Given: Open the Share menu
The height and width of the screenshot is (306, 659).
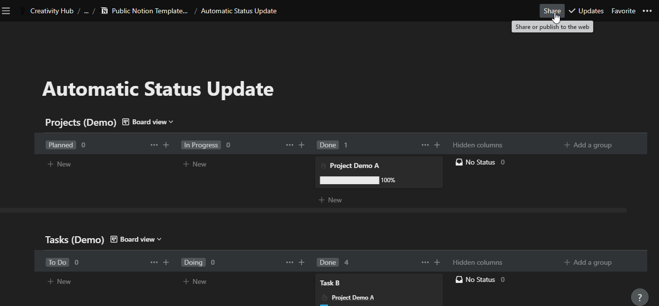Looking at the screenshot, I should (551, 10).
